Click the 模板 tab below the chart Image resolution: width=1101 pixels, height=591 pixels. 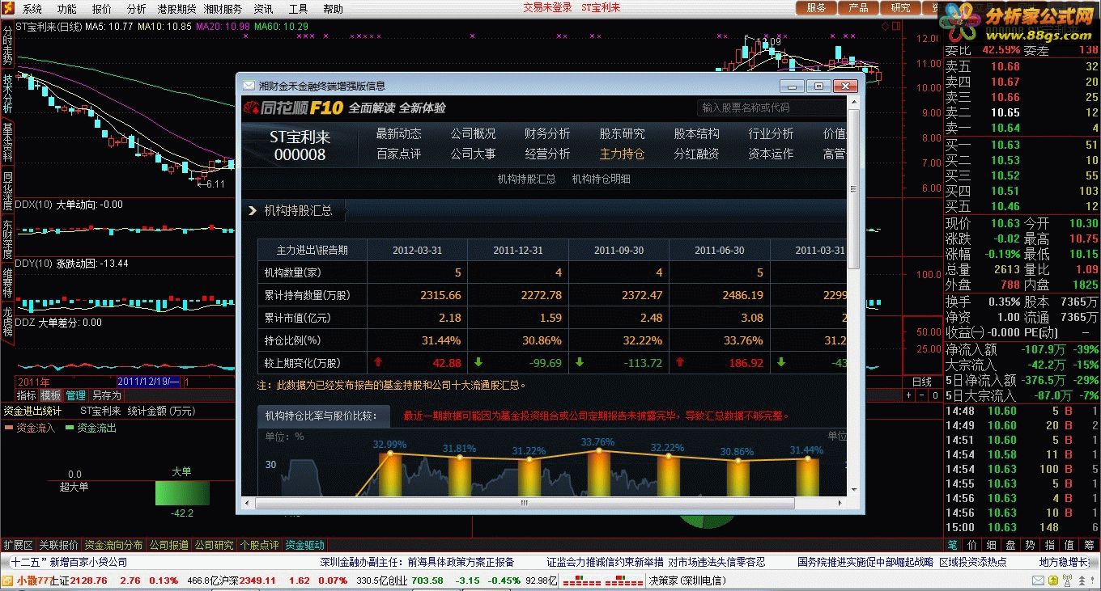click(x=51, y=395)
